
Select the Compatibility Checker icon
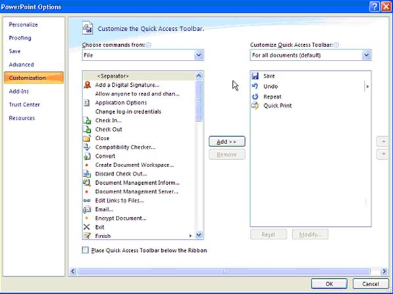(87, 147)
